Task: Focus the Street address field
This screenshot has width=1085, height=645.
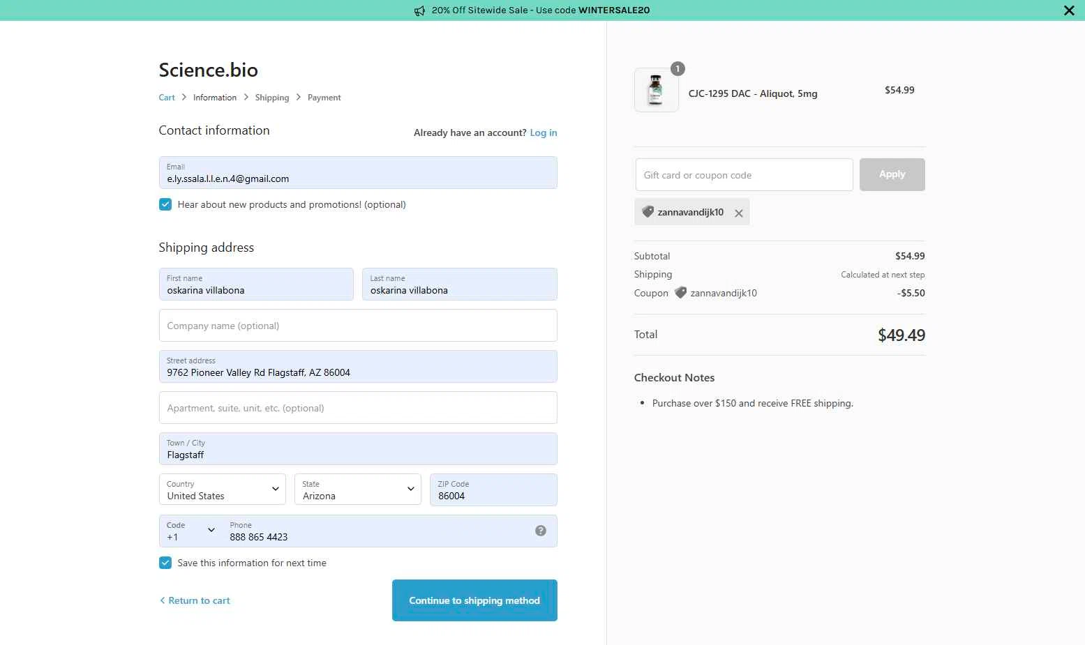Action: point(358,366)
